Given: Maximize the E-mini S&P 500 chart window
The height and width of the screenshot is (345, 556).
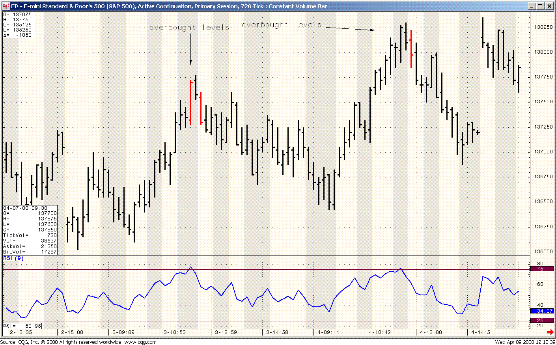Looking at the screenshot, I should pos(540,6).
